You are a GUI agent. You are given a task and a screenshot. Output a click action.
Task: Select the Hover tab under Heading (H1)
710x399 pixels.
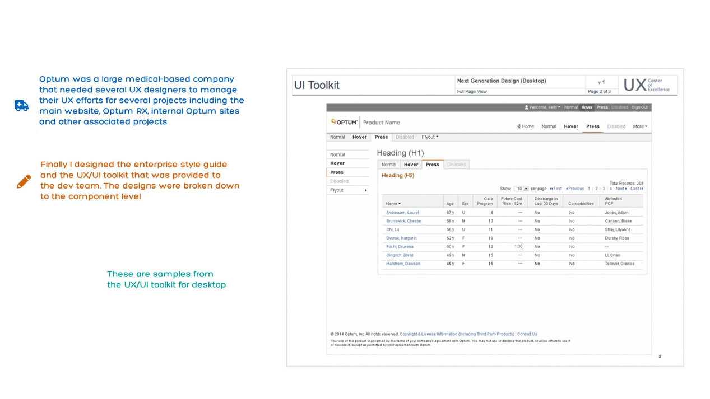pos(411,165)
